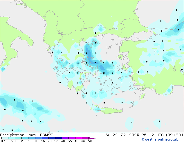The image size is (184, 142).
Task: Click the date "22-02-2026" text
Action: [126, 135]
